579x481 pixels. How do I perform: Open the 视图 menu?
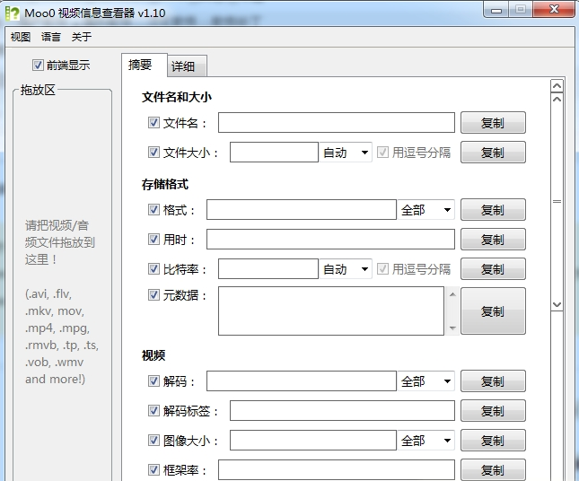pos(20,37)
